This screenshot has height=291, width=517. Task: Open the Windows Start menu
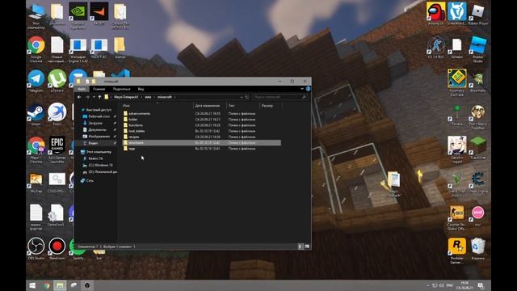32,285
